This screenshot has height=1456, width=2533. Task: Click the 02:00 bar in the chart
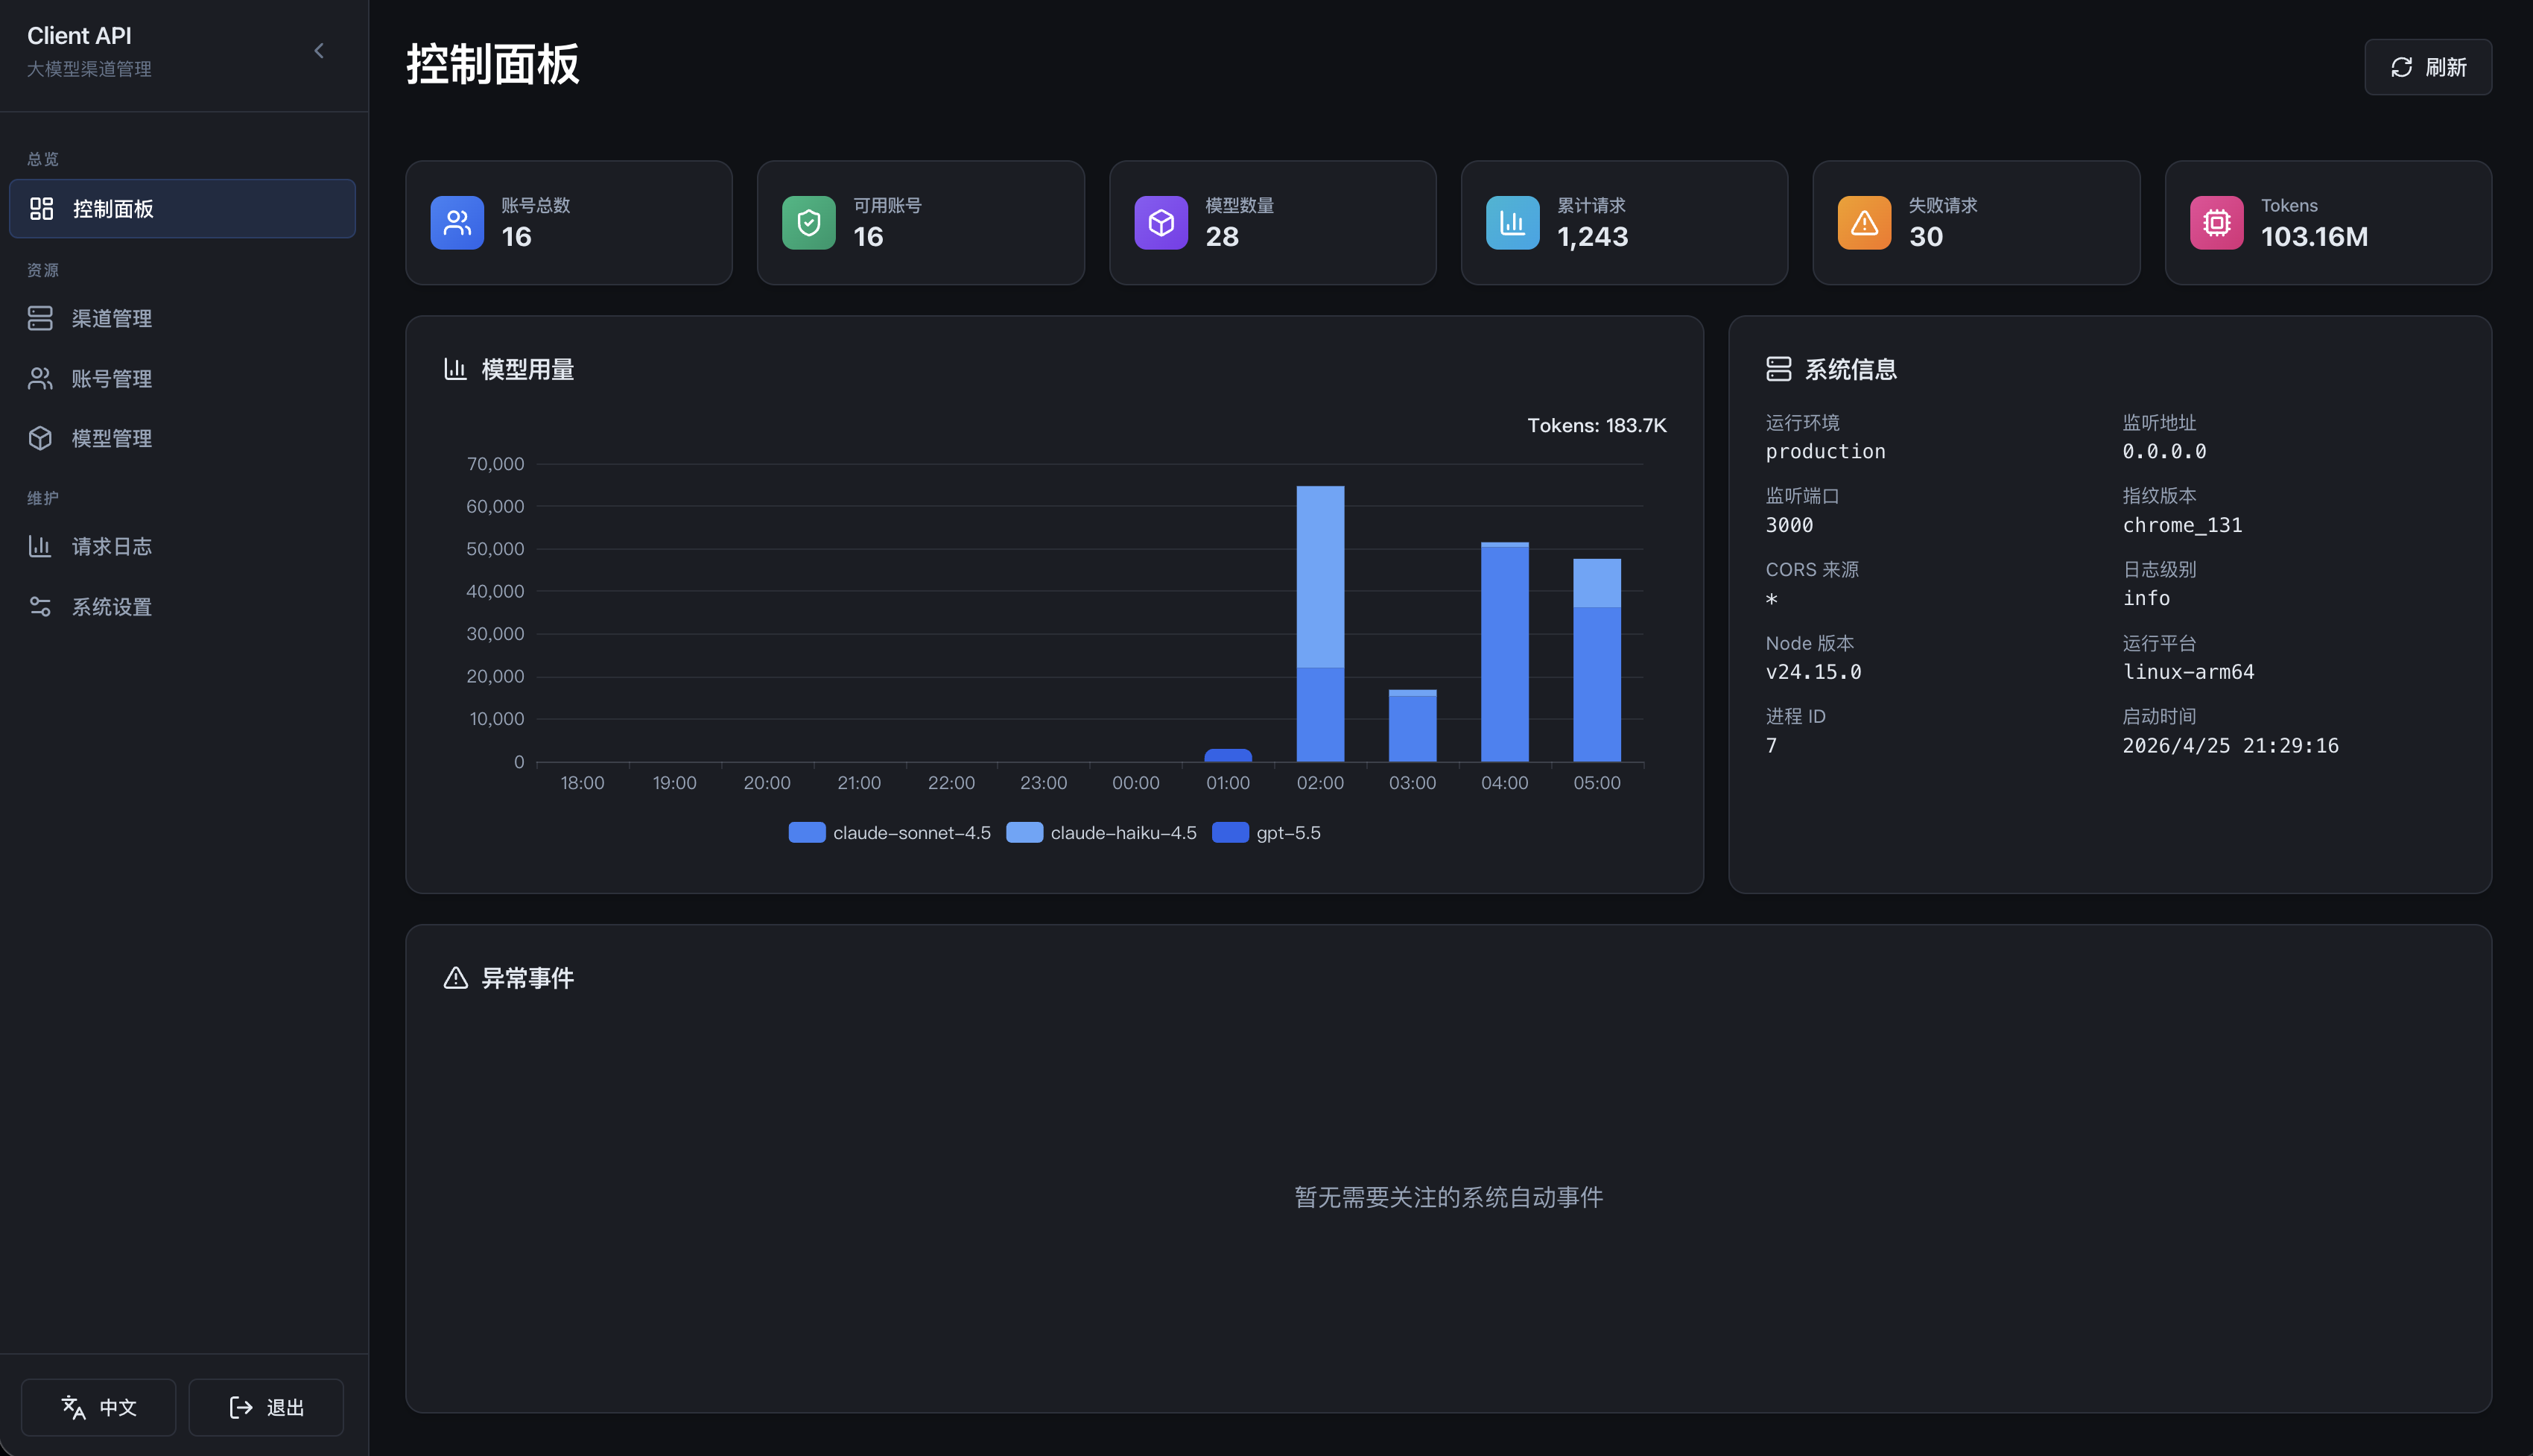(x=1319, y=624)
